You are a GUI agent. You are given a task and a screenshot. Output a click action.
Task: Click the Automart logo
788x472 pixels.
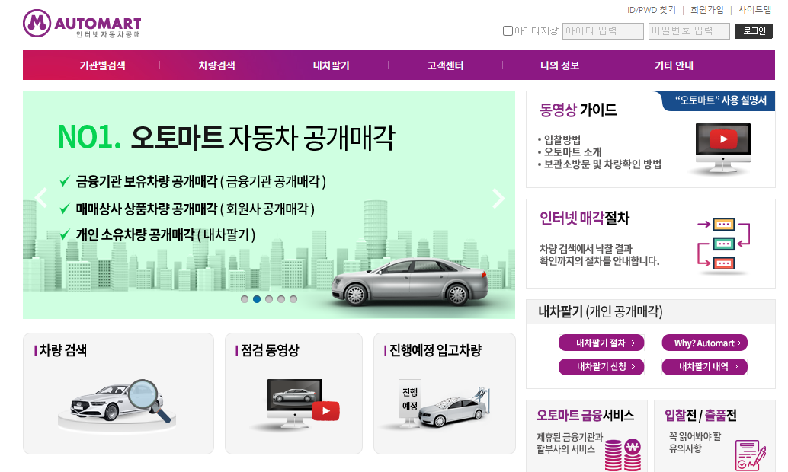pyautogui.click(x=82, y=24)
